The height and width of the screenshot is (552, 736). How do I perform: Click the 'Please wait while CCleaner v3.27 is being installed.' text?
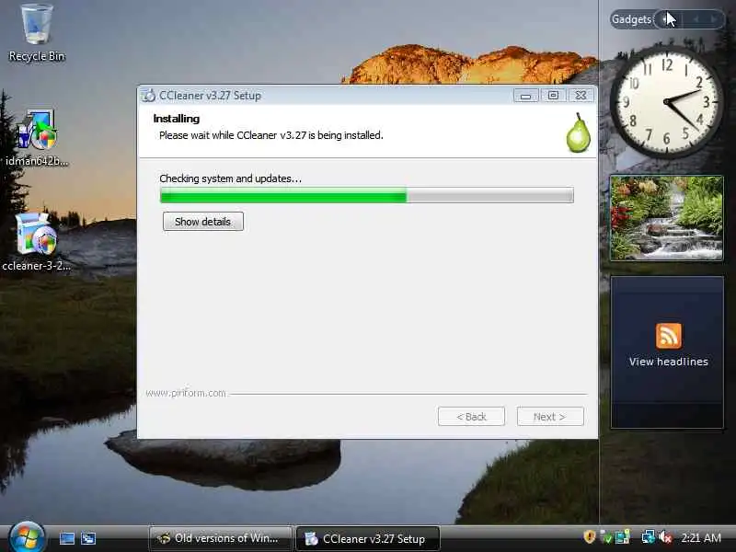click(x=271, y=135)
